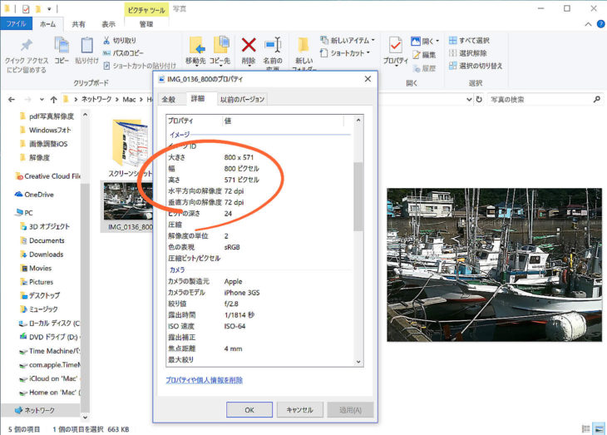
Task: Choose Select All (すべて選択) in the ribbon
Action: click(468, 40)
